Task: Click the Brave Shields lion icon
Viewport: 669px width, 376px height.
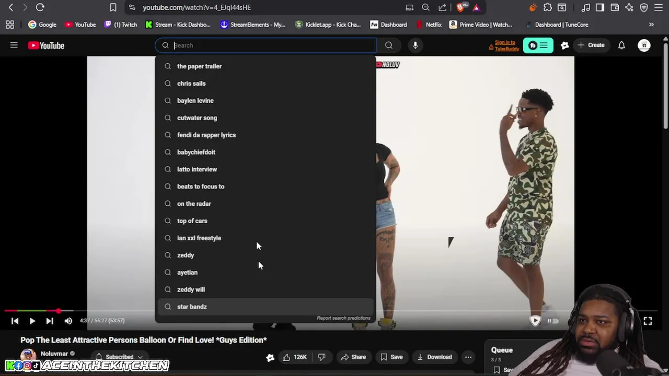Action: click(460, 7)
